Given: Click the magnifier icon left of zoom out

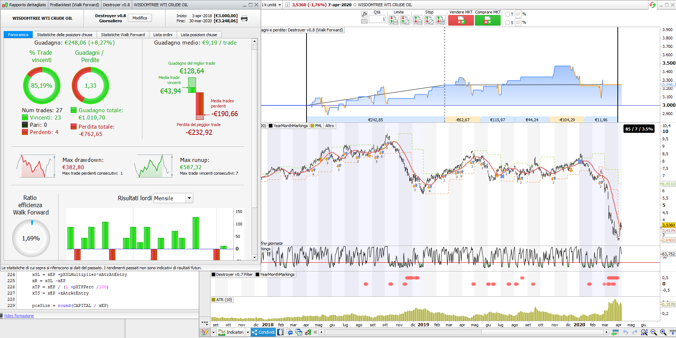Looking at the screenshot, I should (644, 332).
